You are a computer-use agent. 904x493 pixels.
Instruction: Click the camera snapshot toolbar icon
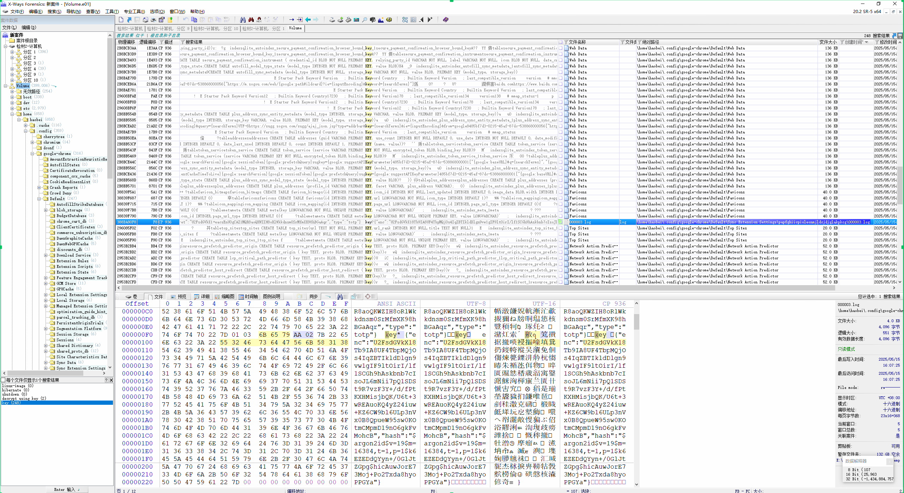click(x=372, y=20)
